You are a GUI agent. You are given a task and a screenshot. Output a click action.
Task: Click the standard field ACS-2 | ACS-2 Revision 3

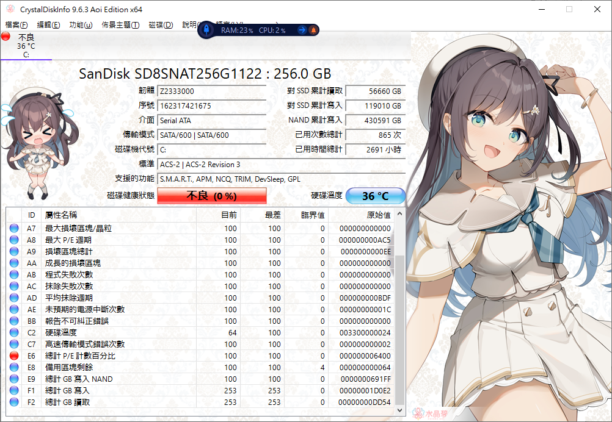282,165
